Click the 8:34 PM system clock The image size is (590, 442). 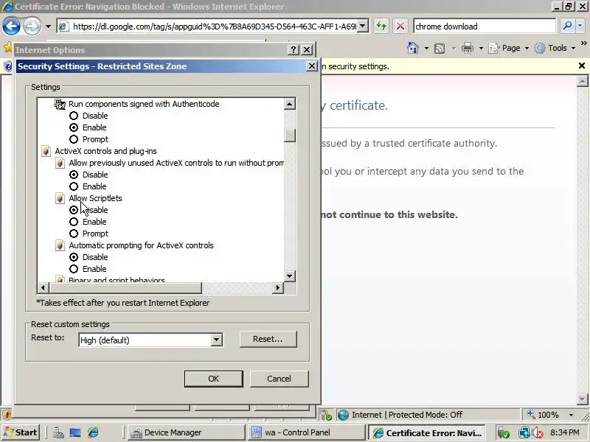point(565,432)
